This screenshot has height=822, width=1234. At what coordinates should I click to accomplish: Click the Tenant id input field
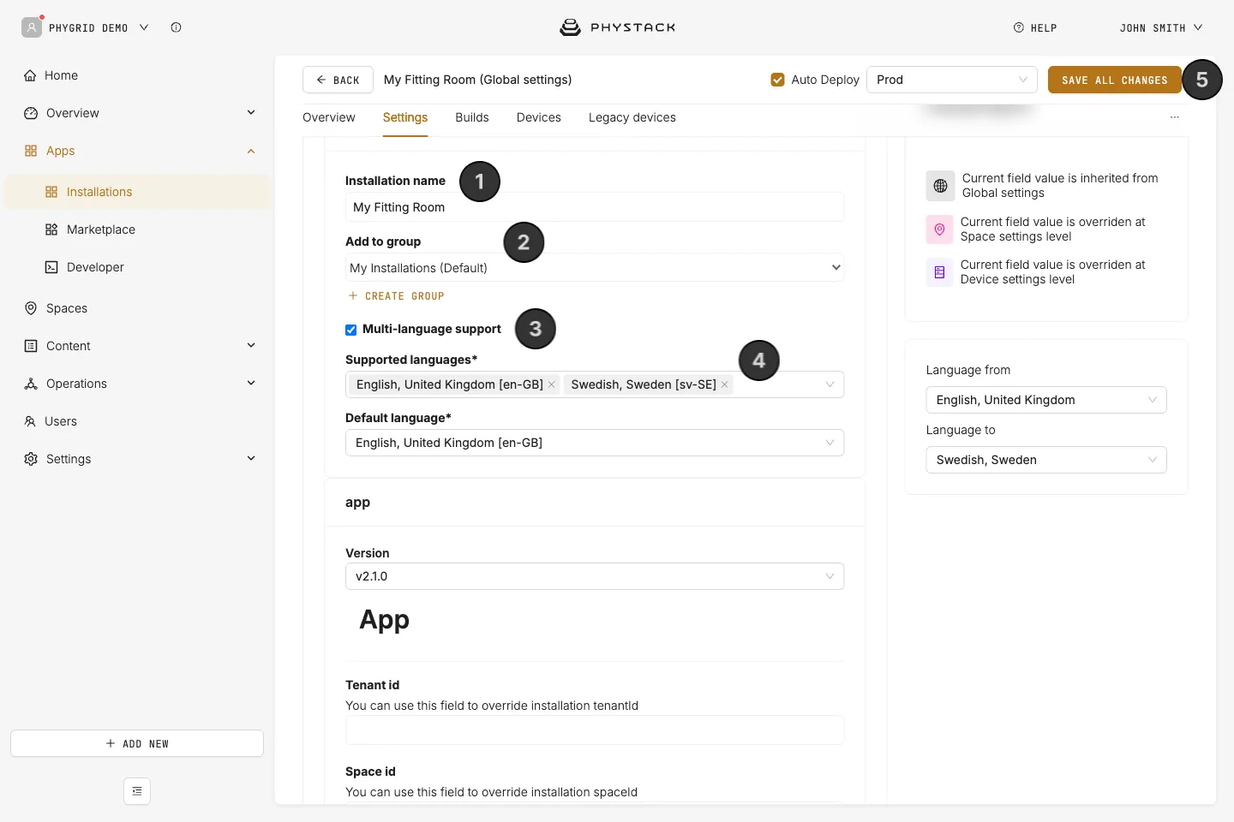595,730
